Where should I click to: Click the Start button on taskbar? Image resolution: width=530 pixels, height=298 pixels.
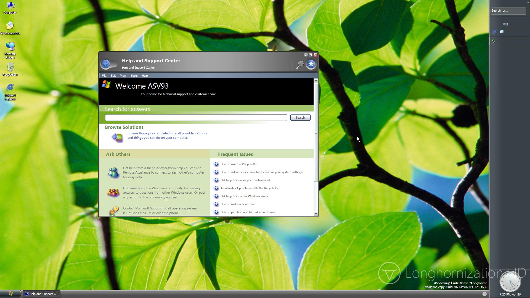tap(10, 294)
